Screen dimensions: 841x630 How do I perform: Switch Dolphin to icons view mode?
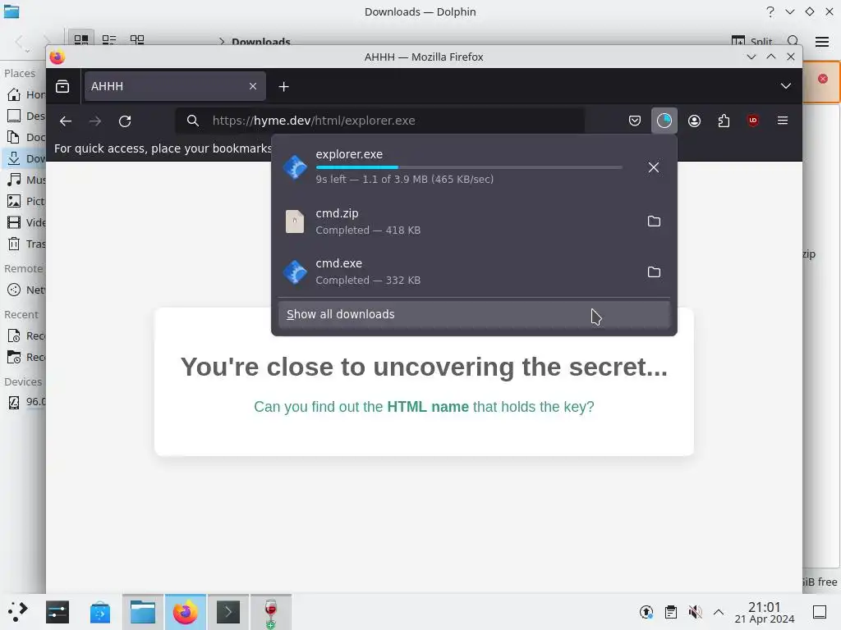pyautogui.click(x=81, y=39)
